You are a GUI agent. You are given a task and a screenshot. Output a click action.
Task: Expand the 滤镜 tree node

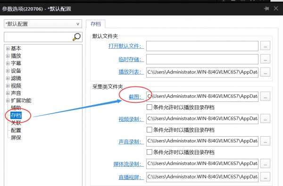coord(8,78)
